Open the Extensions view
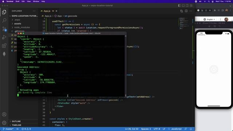 [4, 45]
